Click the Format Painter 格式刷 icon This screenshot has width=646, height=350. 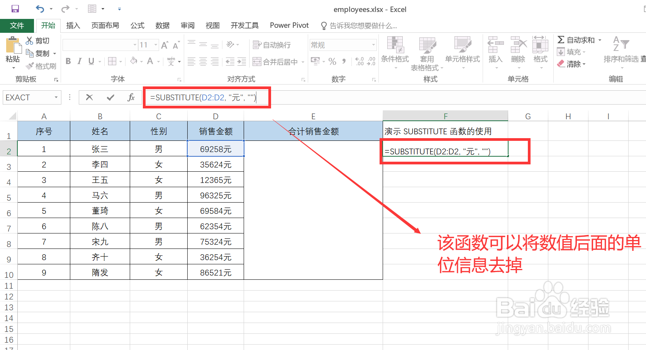tap(41, 66)
